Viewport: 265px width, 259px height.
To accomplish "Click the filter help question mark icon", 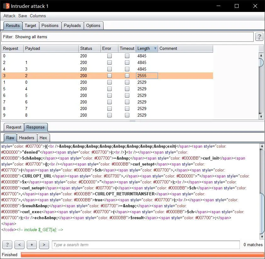I will [x=259, y=37].
